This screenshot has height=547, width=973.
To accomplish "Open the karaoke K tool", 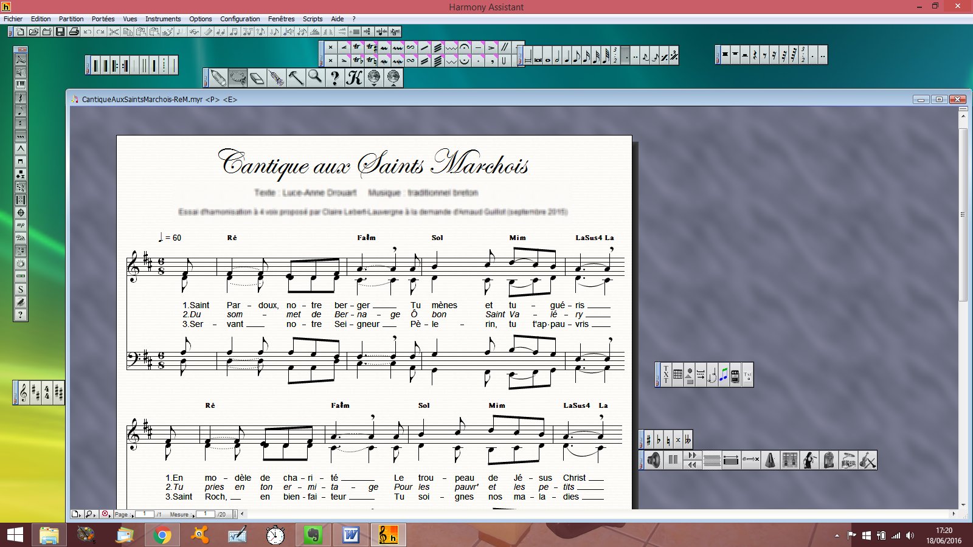I will [353, 77].
